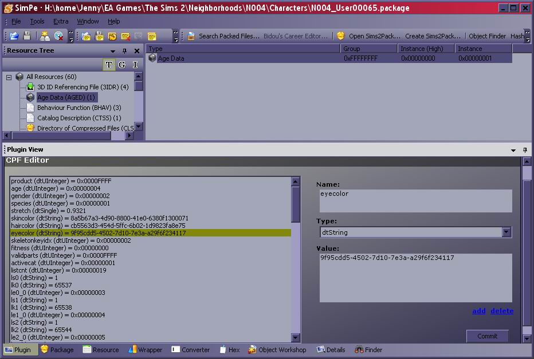Click the add link
This screenshot has width=534, height=359.
[x=479, y=311]
